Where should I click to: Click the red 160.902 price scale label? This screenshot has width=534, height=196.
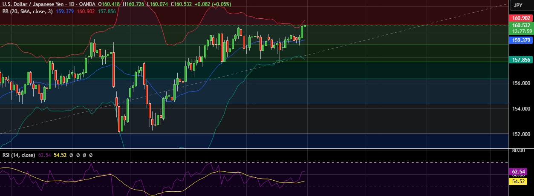point(521,18)
